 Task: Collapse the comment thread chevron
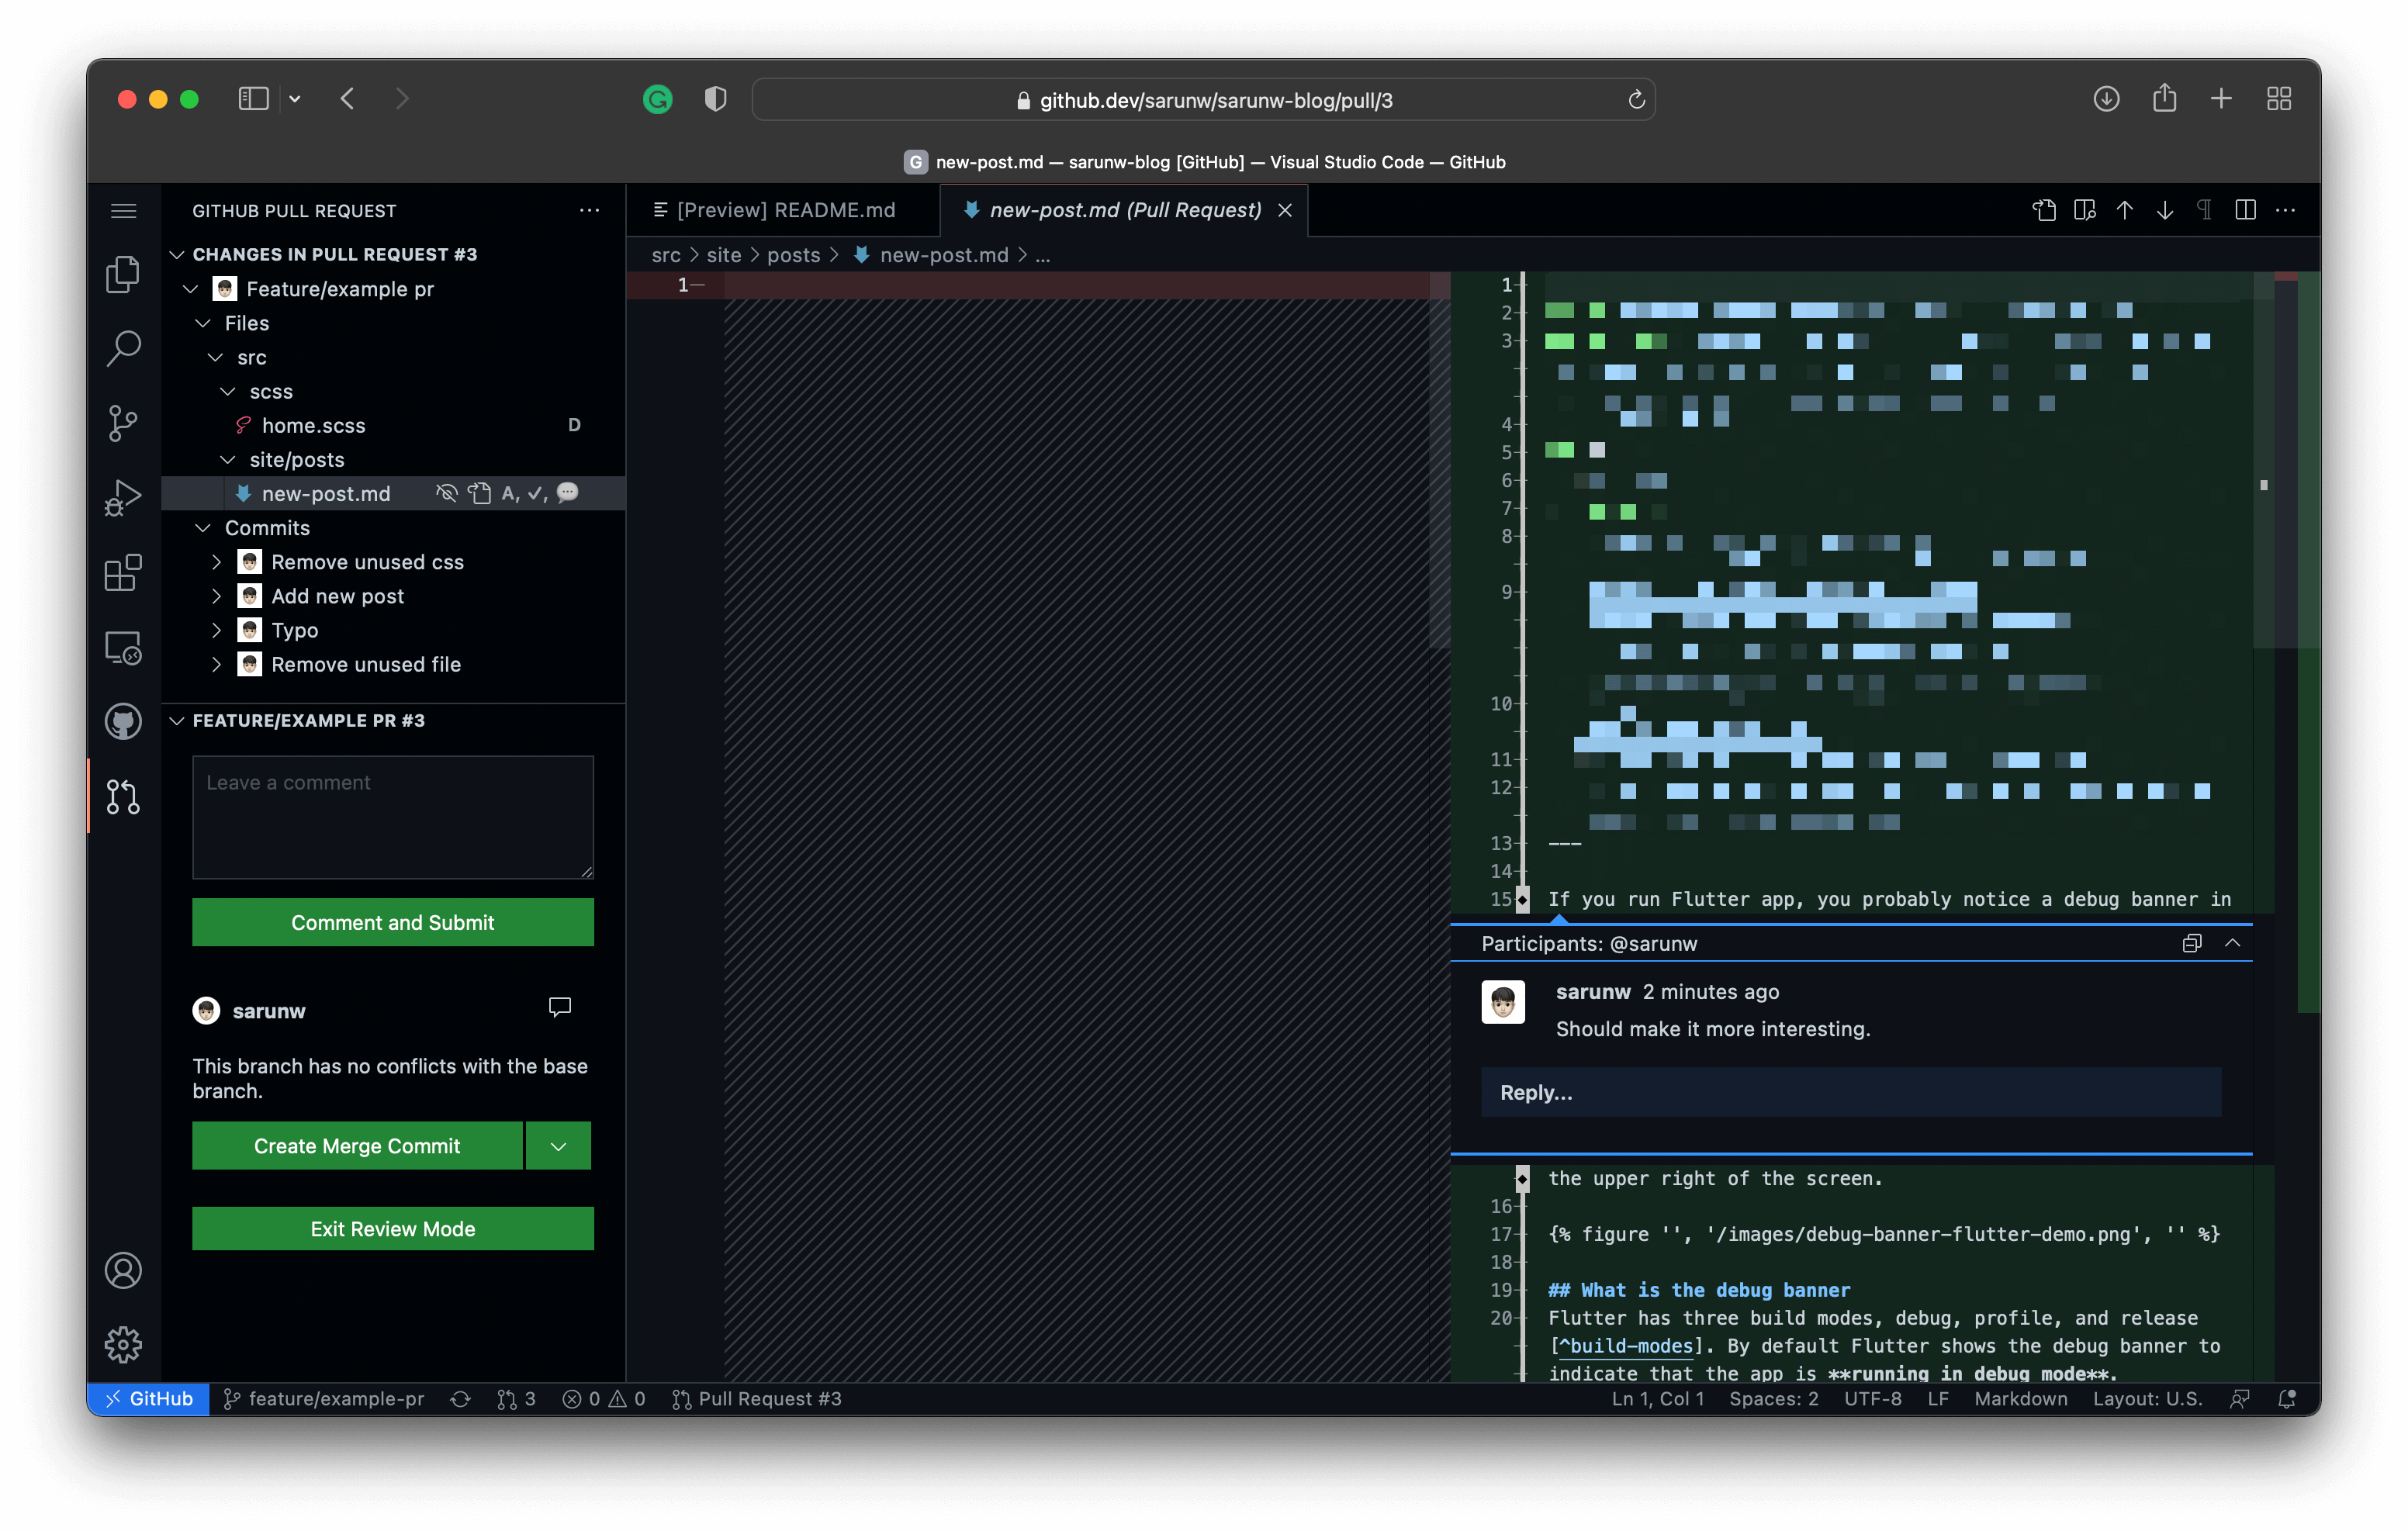[2232, 943]
